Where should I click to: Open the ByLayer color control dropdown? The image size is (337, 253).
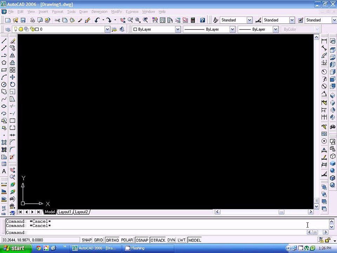[178, 29]
